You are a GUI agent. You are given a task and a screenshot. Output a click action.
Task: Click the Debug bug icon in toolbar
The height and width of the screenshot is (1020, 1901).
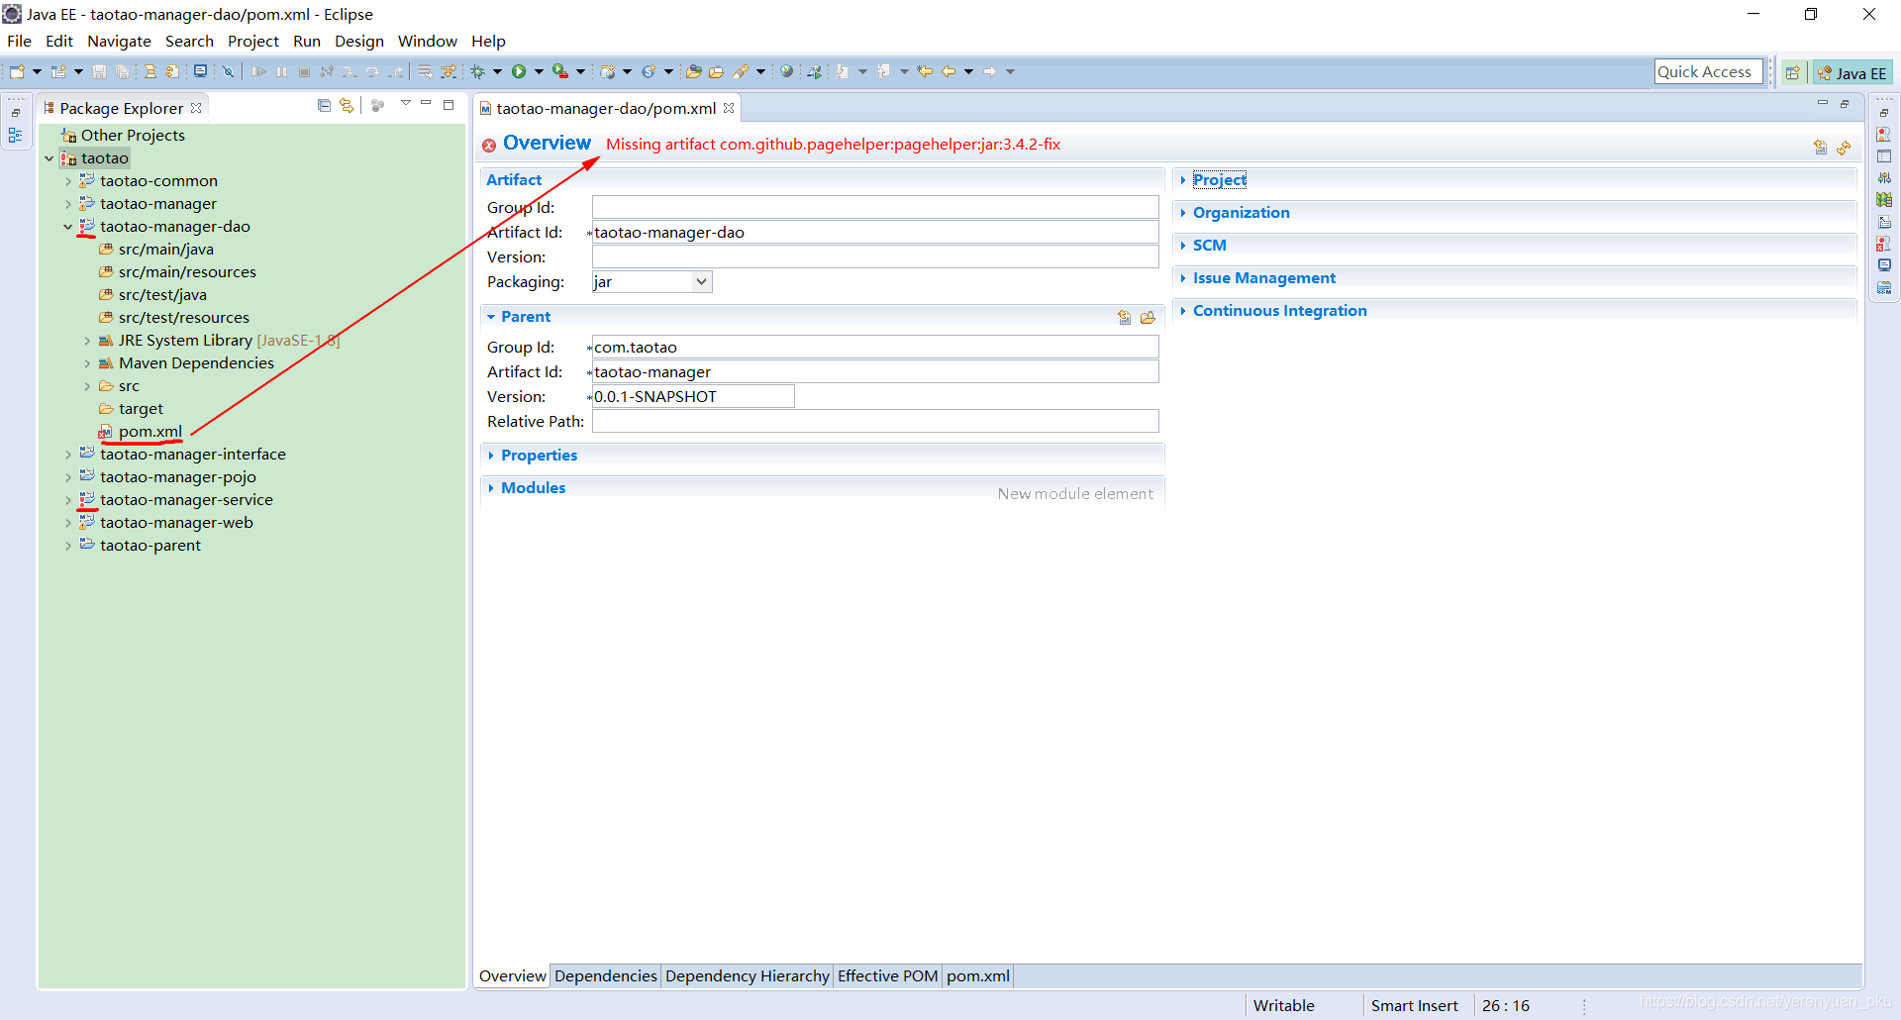point(478,71)
